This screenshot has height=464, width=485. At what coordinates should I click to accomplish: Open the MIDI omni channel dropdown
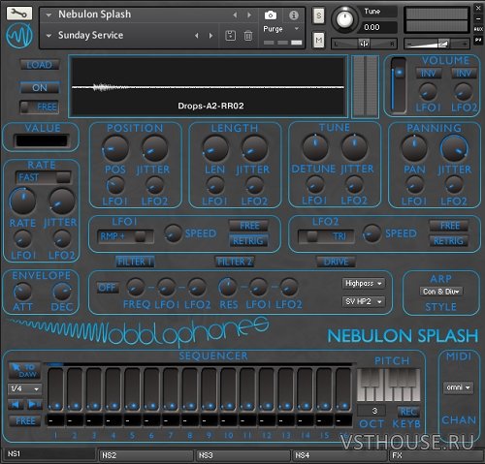point(458,387)
